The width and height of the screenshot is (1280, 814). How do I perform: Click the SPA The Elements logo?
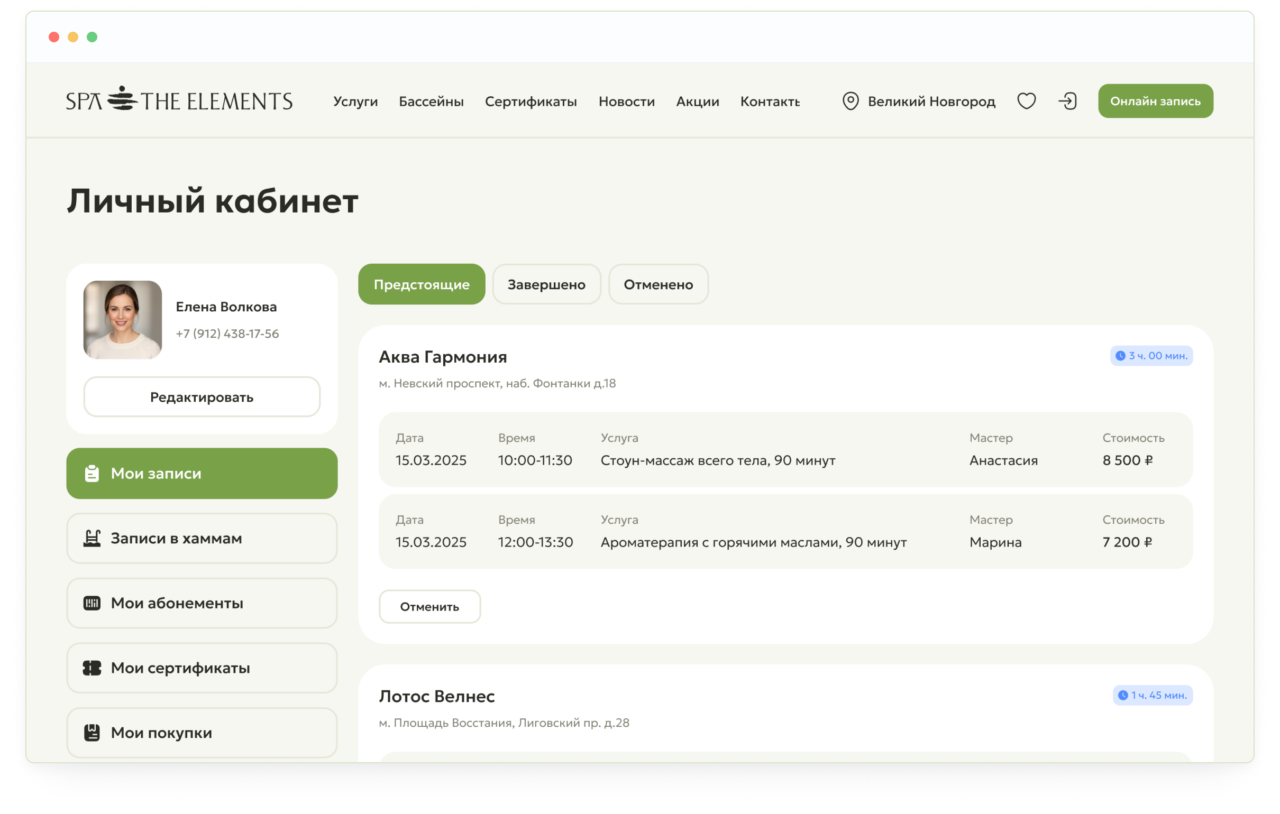179,100
